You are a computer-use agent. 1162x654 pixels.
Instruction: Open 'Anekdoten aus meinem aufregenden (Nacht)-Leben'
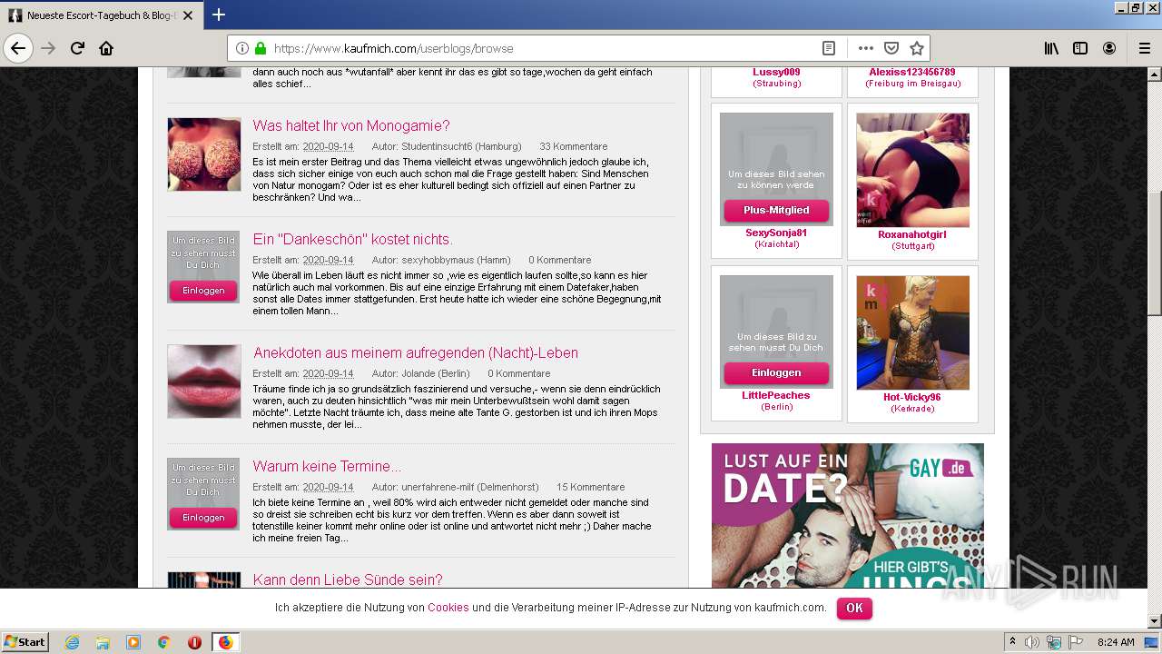point(416,353)
